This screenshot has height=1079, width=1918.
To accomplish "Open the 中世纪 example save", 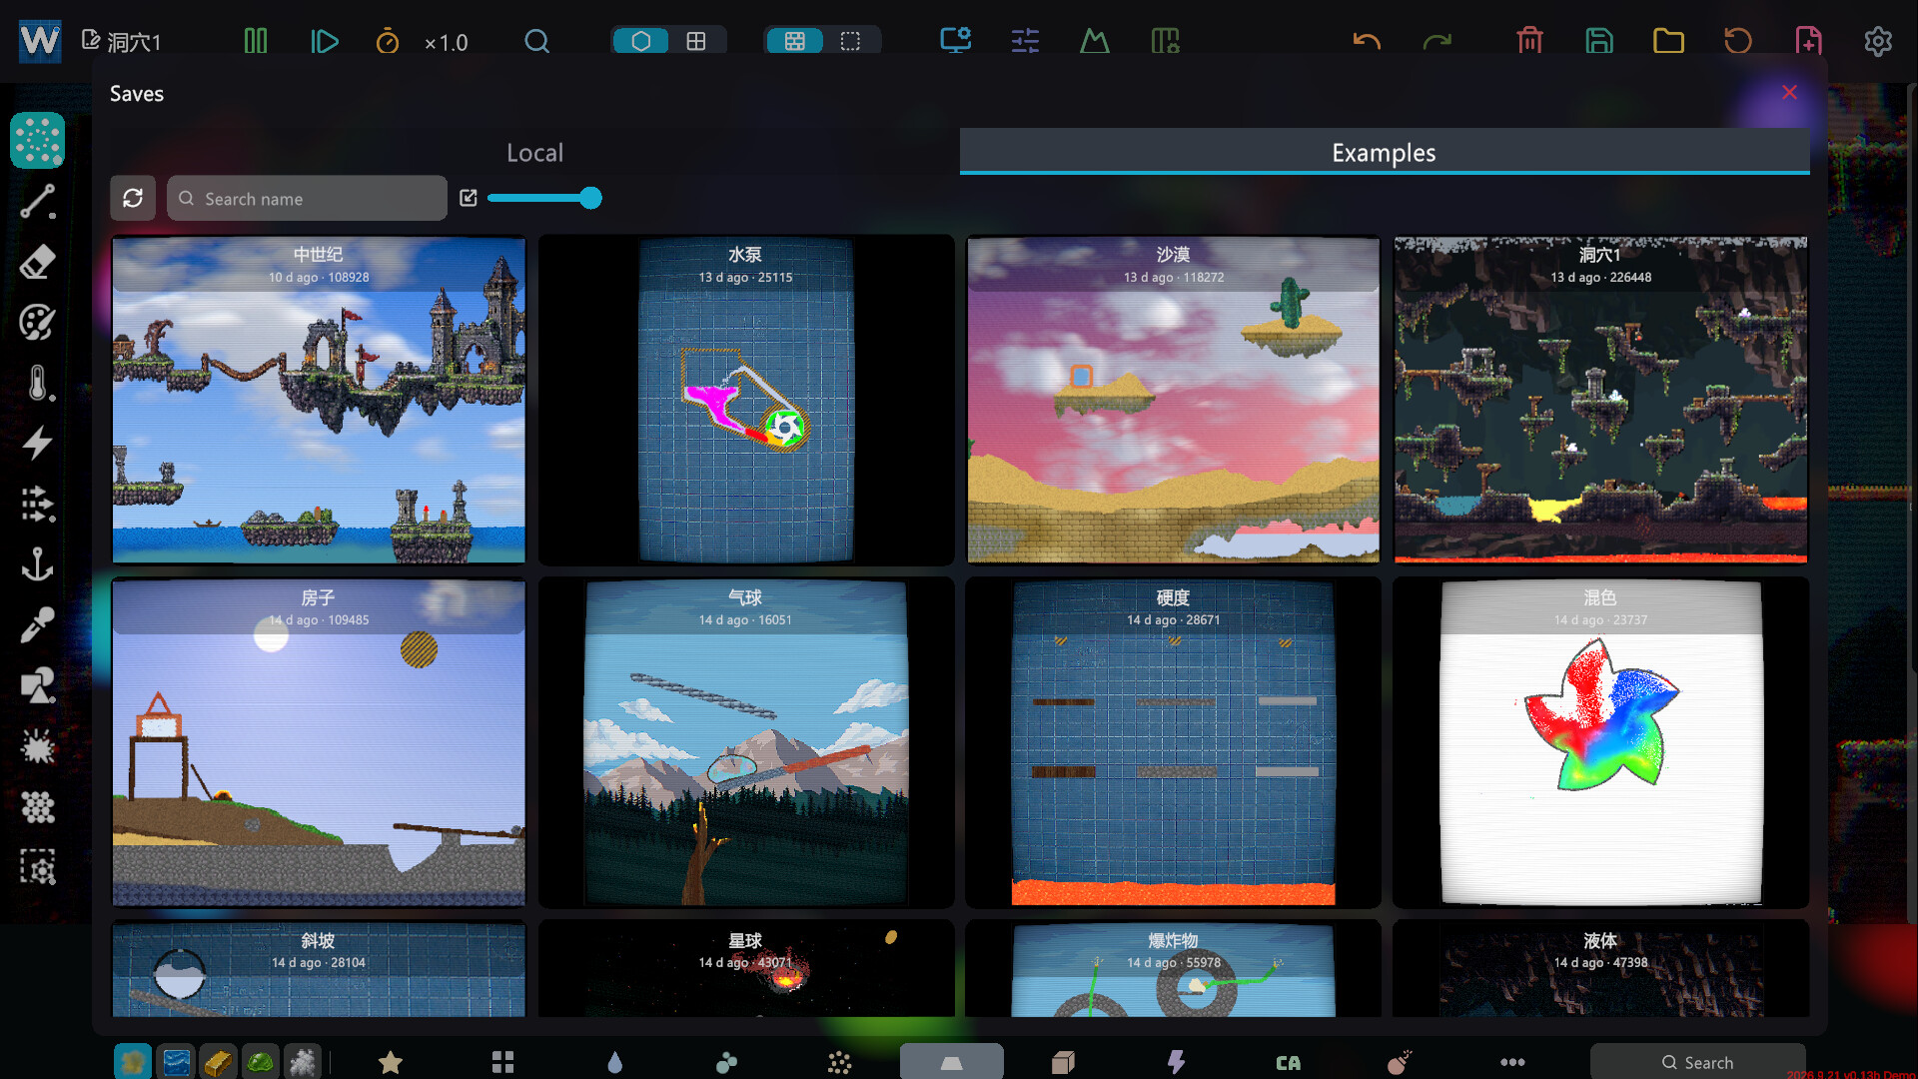I will tap(319, 400).
